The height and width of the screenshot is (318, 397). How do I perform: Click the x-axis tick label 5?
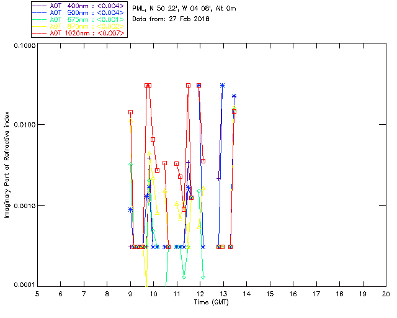pyautogui.click(x=37, y=294)
